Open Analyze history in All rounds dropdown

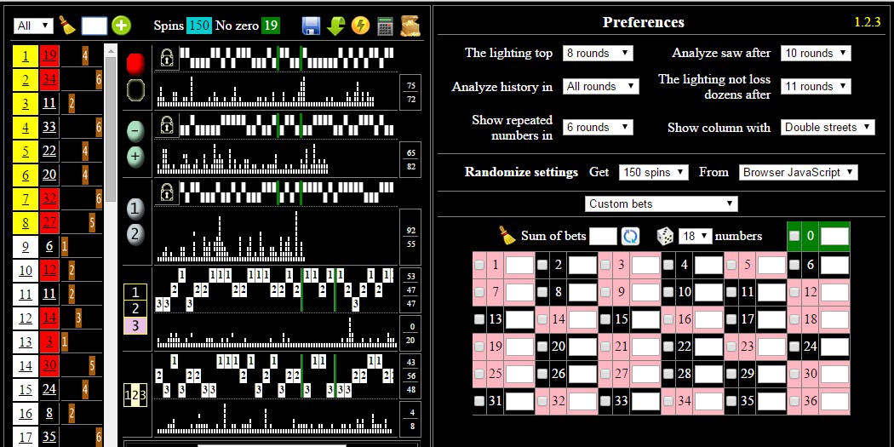click(600, 86)
